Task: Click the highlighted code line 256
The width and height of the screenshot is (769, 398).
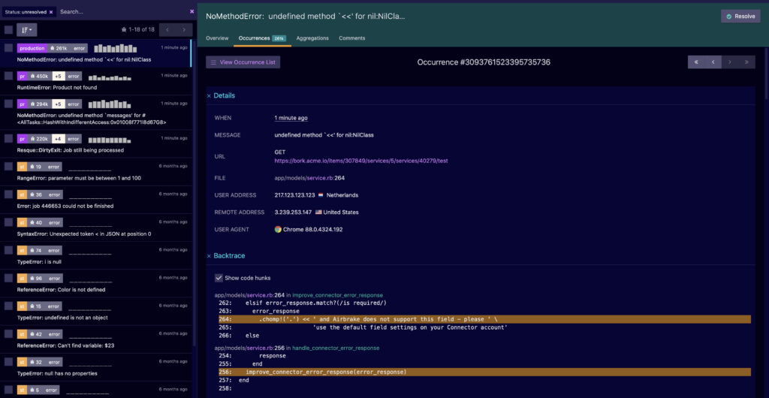Action: coord(484,372)
